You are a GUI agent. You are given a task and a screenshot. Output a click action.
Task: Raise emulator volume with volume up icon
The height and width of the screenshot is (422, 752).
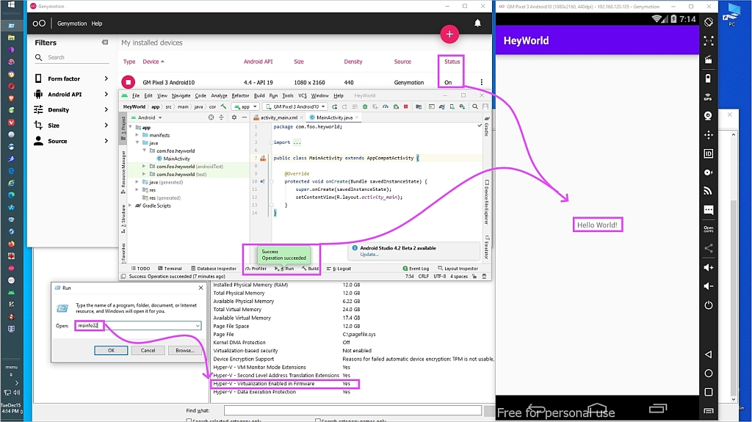(709, 267)
